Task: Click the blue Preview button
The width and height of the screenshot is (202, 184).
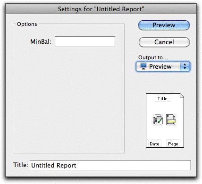Action: pyautogui.click(x=164, y=25)
